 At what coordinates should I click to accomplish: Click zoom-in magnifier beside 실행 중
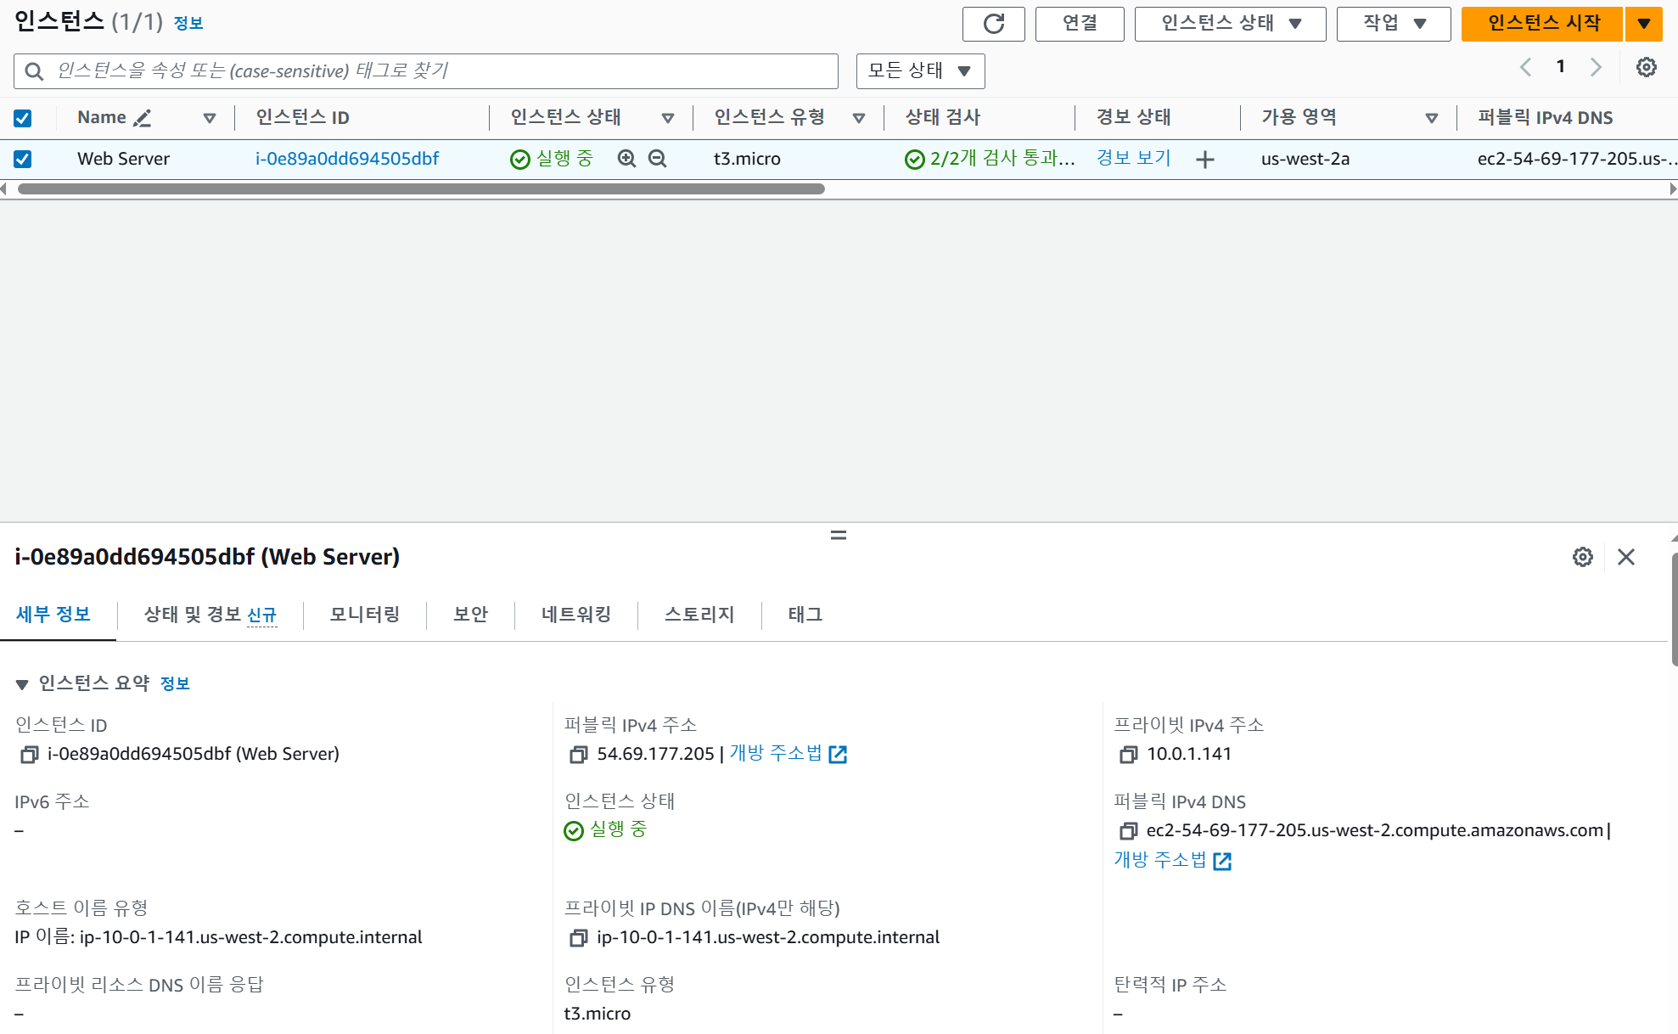626,159
